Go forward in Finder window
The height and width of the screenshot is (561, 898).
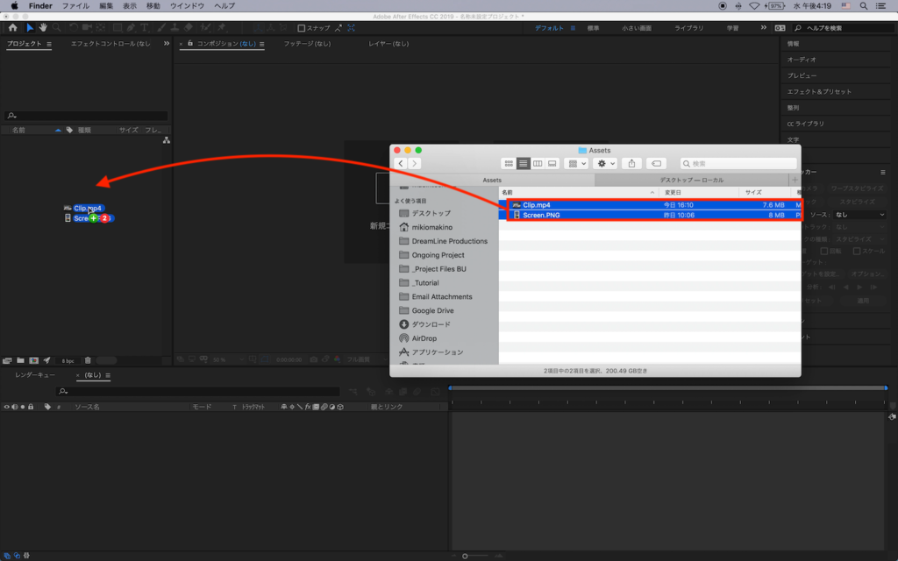[415, 164]
